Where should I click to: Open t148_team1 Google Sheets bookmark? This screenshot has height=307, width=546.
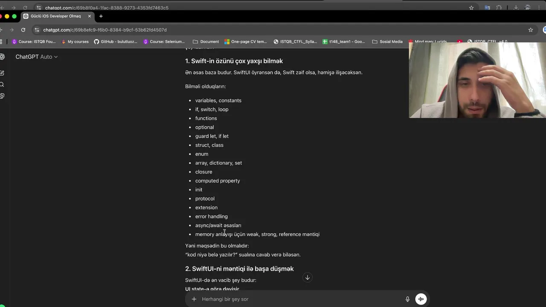344,42
